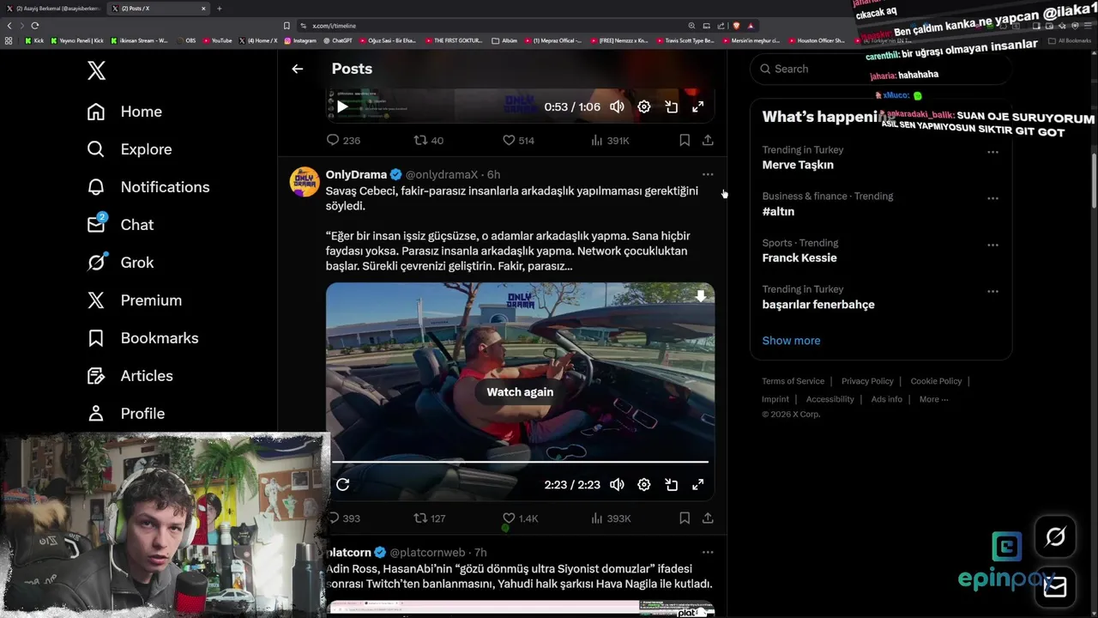Repost the post with 40 reposts
1098x618 pixels.
point(428,140)
